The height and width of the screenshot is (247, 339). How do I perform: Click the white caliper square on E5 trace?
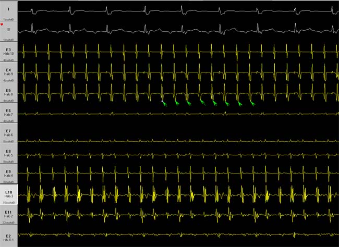coord(162,101)
